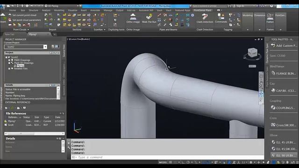
Task: Click the project Details panel vertical scrollbar
Action: coord(58,93)
